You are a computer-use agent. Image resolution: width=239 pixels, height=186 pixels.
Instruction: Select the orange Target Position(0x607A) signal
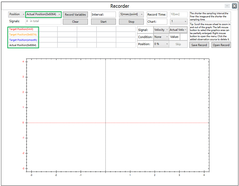point(23,35)
